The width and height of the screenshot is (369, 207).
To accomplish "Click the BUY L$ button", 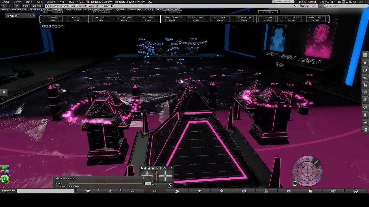I will [312, 2].
